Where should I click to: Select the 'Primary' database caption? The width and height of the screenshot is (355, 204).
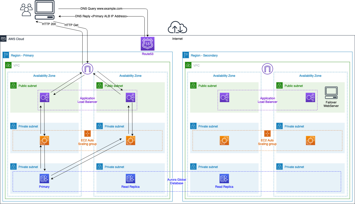tap(44, 187)
